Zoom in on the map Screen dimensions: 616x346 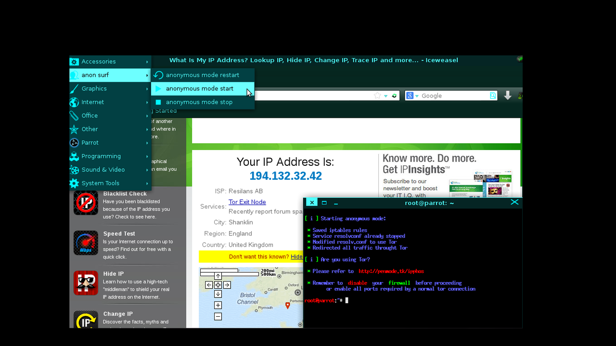pyautogui.click(x=218, y=305)
